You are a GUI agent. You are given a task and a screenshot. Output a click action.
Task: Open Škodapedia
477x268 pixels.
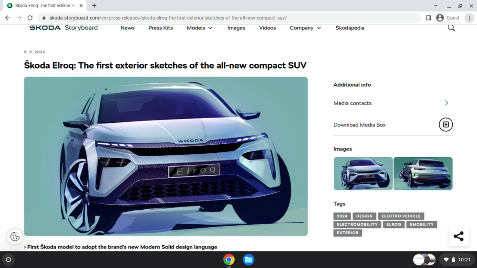[350, 28]
